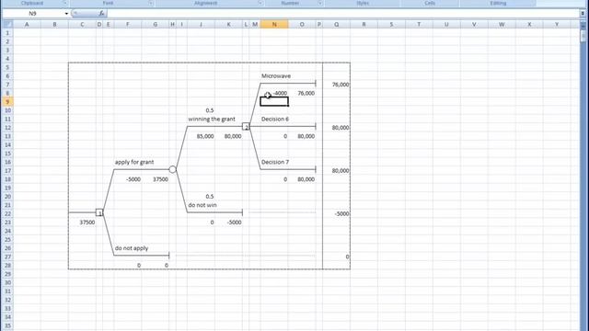Image resolution: width=589 pixels, height=331 pixels.
Task: Select the winning the grant cell
Action: click(212, 119)
